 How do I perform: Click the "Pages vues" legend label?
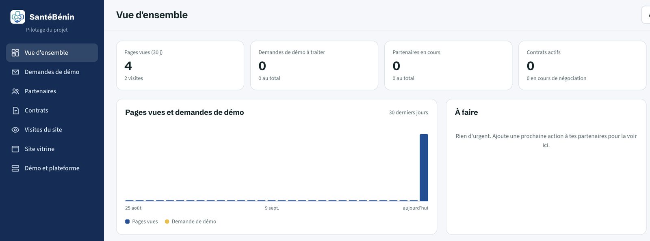145,222
